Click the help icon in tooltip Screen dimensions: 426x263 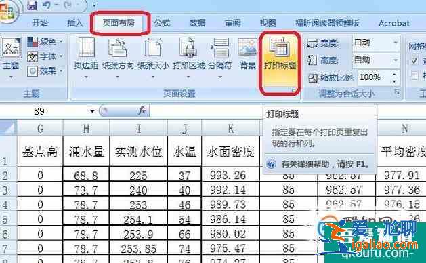click(x=272, y=164)
